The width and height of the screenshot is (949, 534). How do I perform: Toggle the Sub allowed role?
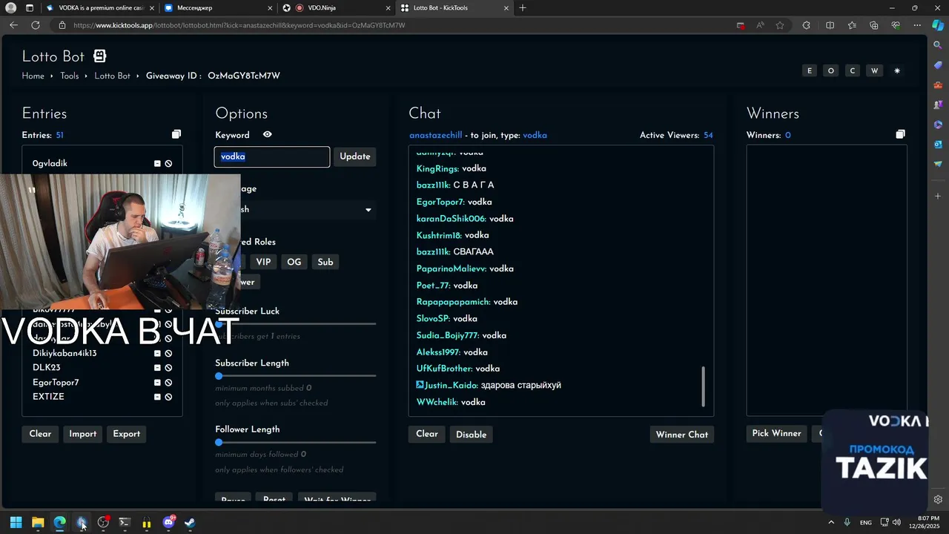325,262
